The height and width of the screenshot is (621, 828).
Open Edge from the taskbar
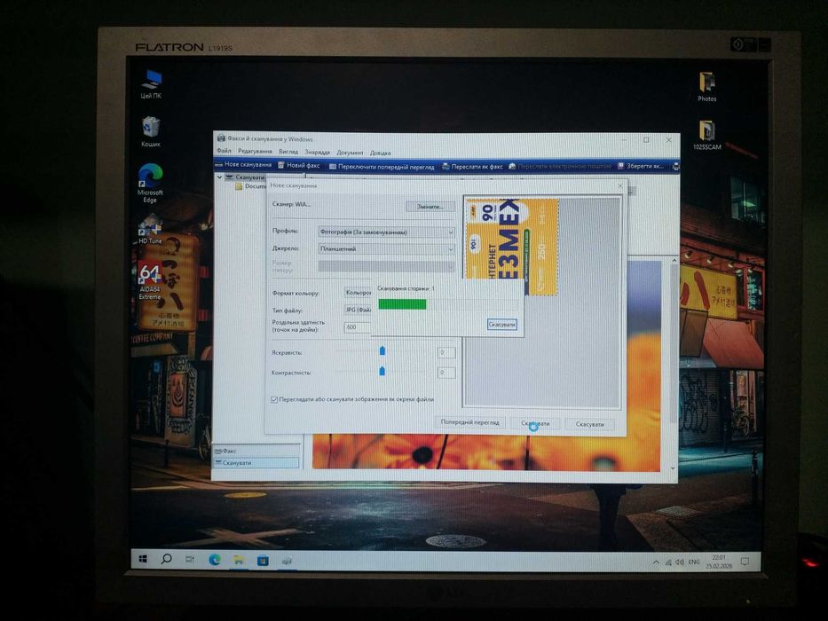215,560
